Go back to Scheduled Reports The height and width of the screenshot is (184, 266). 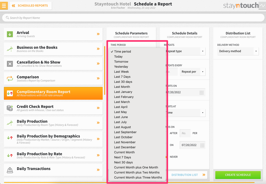31,5
